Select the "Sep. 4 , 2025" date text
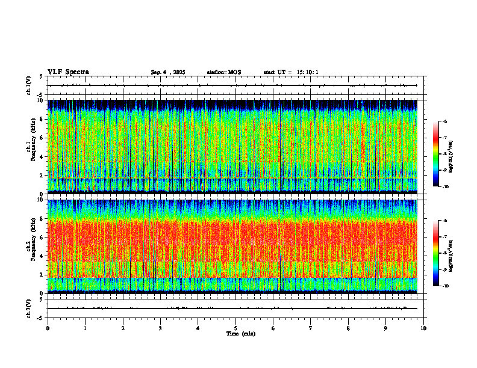 (168, 72)
